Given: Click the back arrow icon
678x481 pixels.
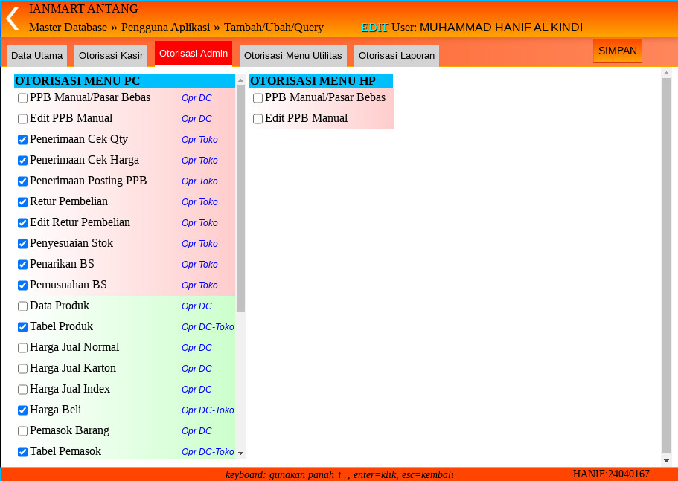Looking at the screenshot, I should [12, 19].
